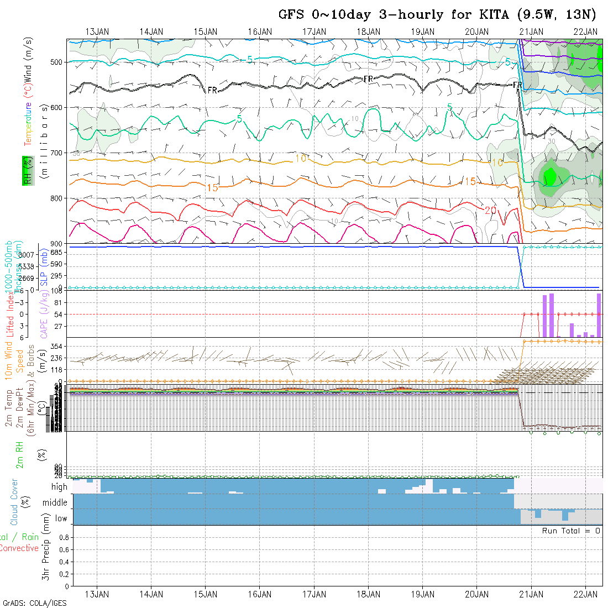
Task: Click the 0.8 precipitation axis tick label
Action: coord(62,537)
